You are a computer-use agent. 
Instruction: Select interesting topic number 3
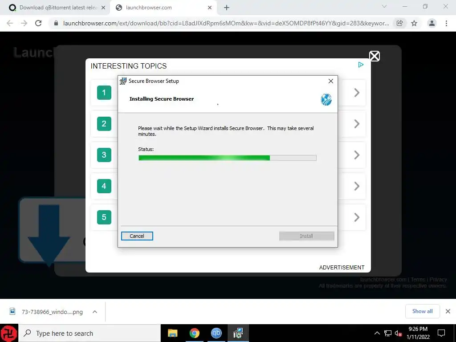coord(104,155)
